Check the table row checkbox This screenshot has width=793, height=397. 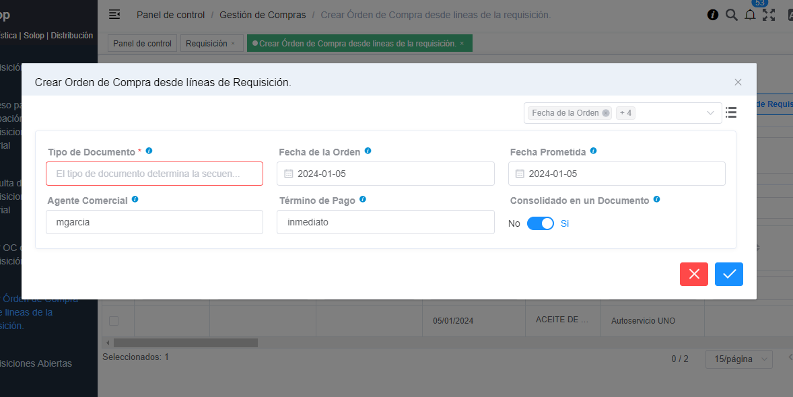click(x=114, y=321)
